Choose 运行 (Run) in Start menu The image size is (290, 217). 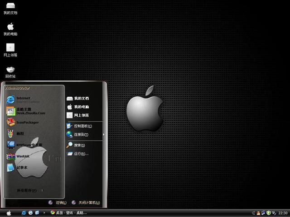click(81, 154)
